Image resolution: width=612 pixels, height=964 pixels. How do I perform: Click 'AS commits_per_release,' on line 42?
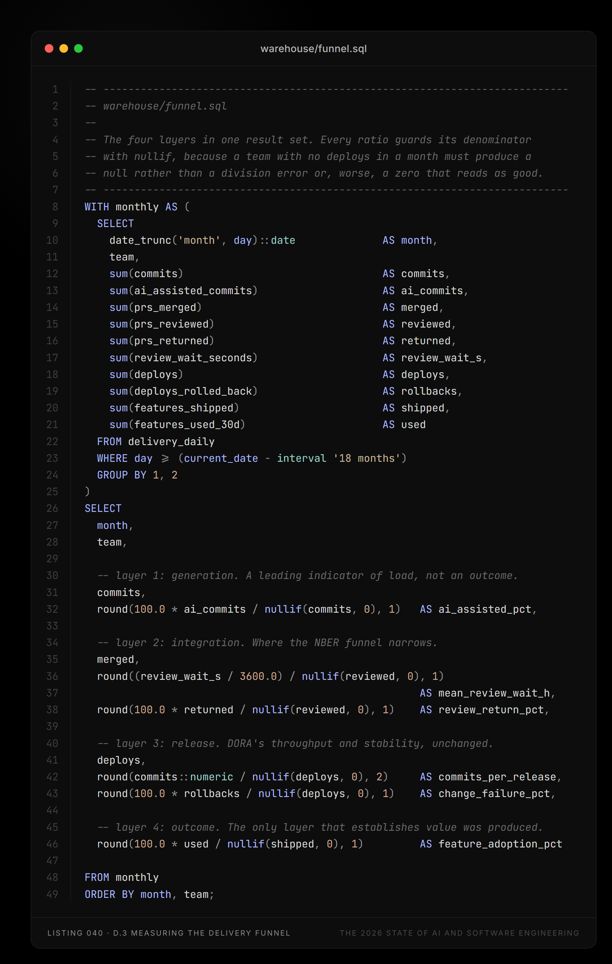coord(491,777)
